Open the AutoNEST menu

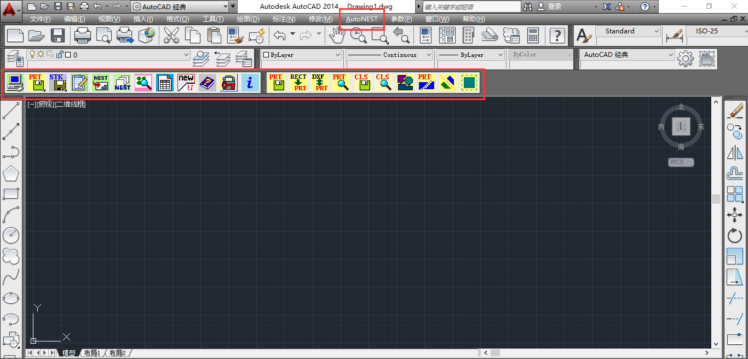tap(362, 19)
